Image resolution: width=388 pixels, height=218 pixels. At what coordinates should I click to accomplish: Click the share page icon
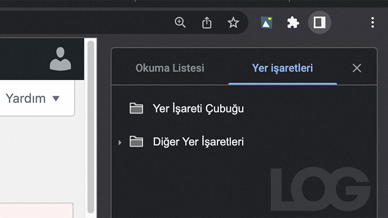207,22
